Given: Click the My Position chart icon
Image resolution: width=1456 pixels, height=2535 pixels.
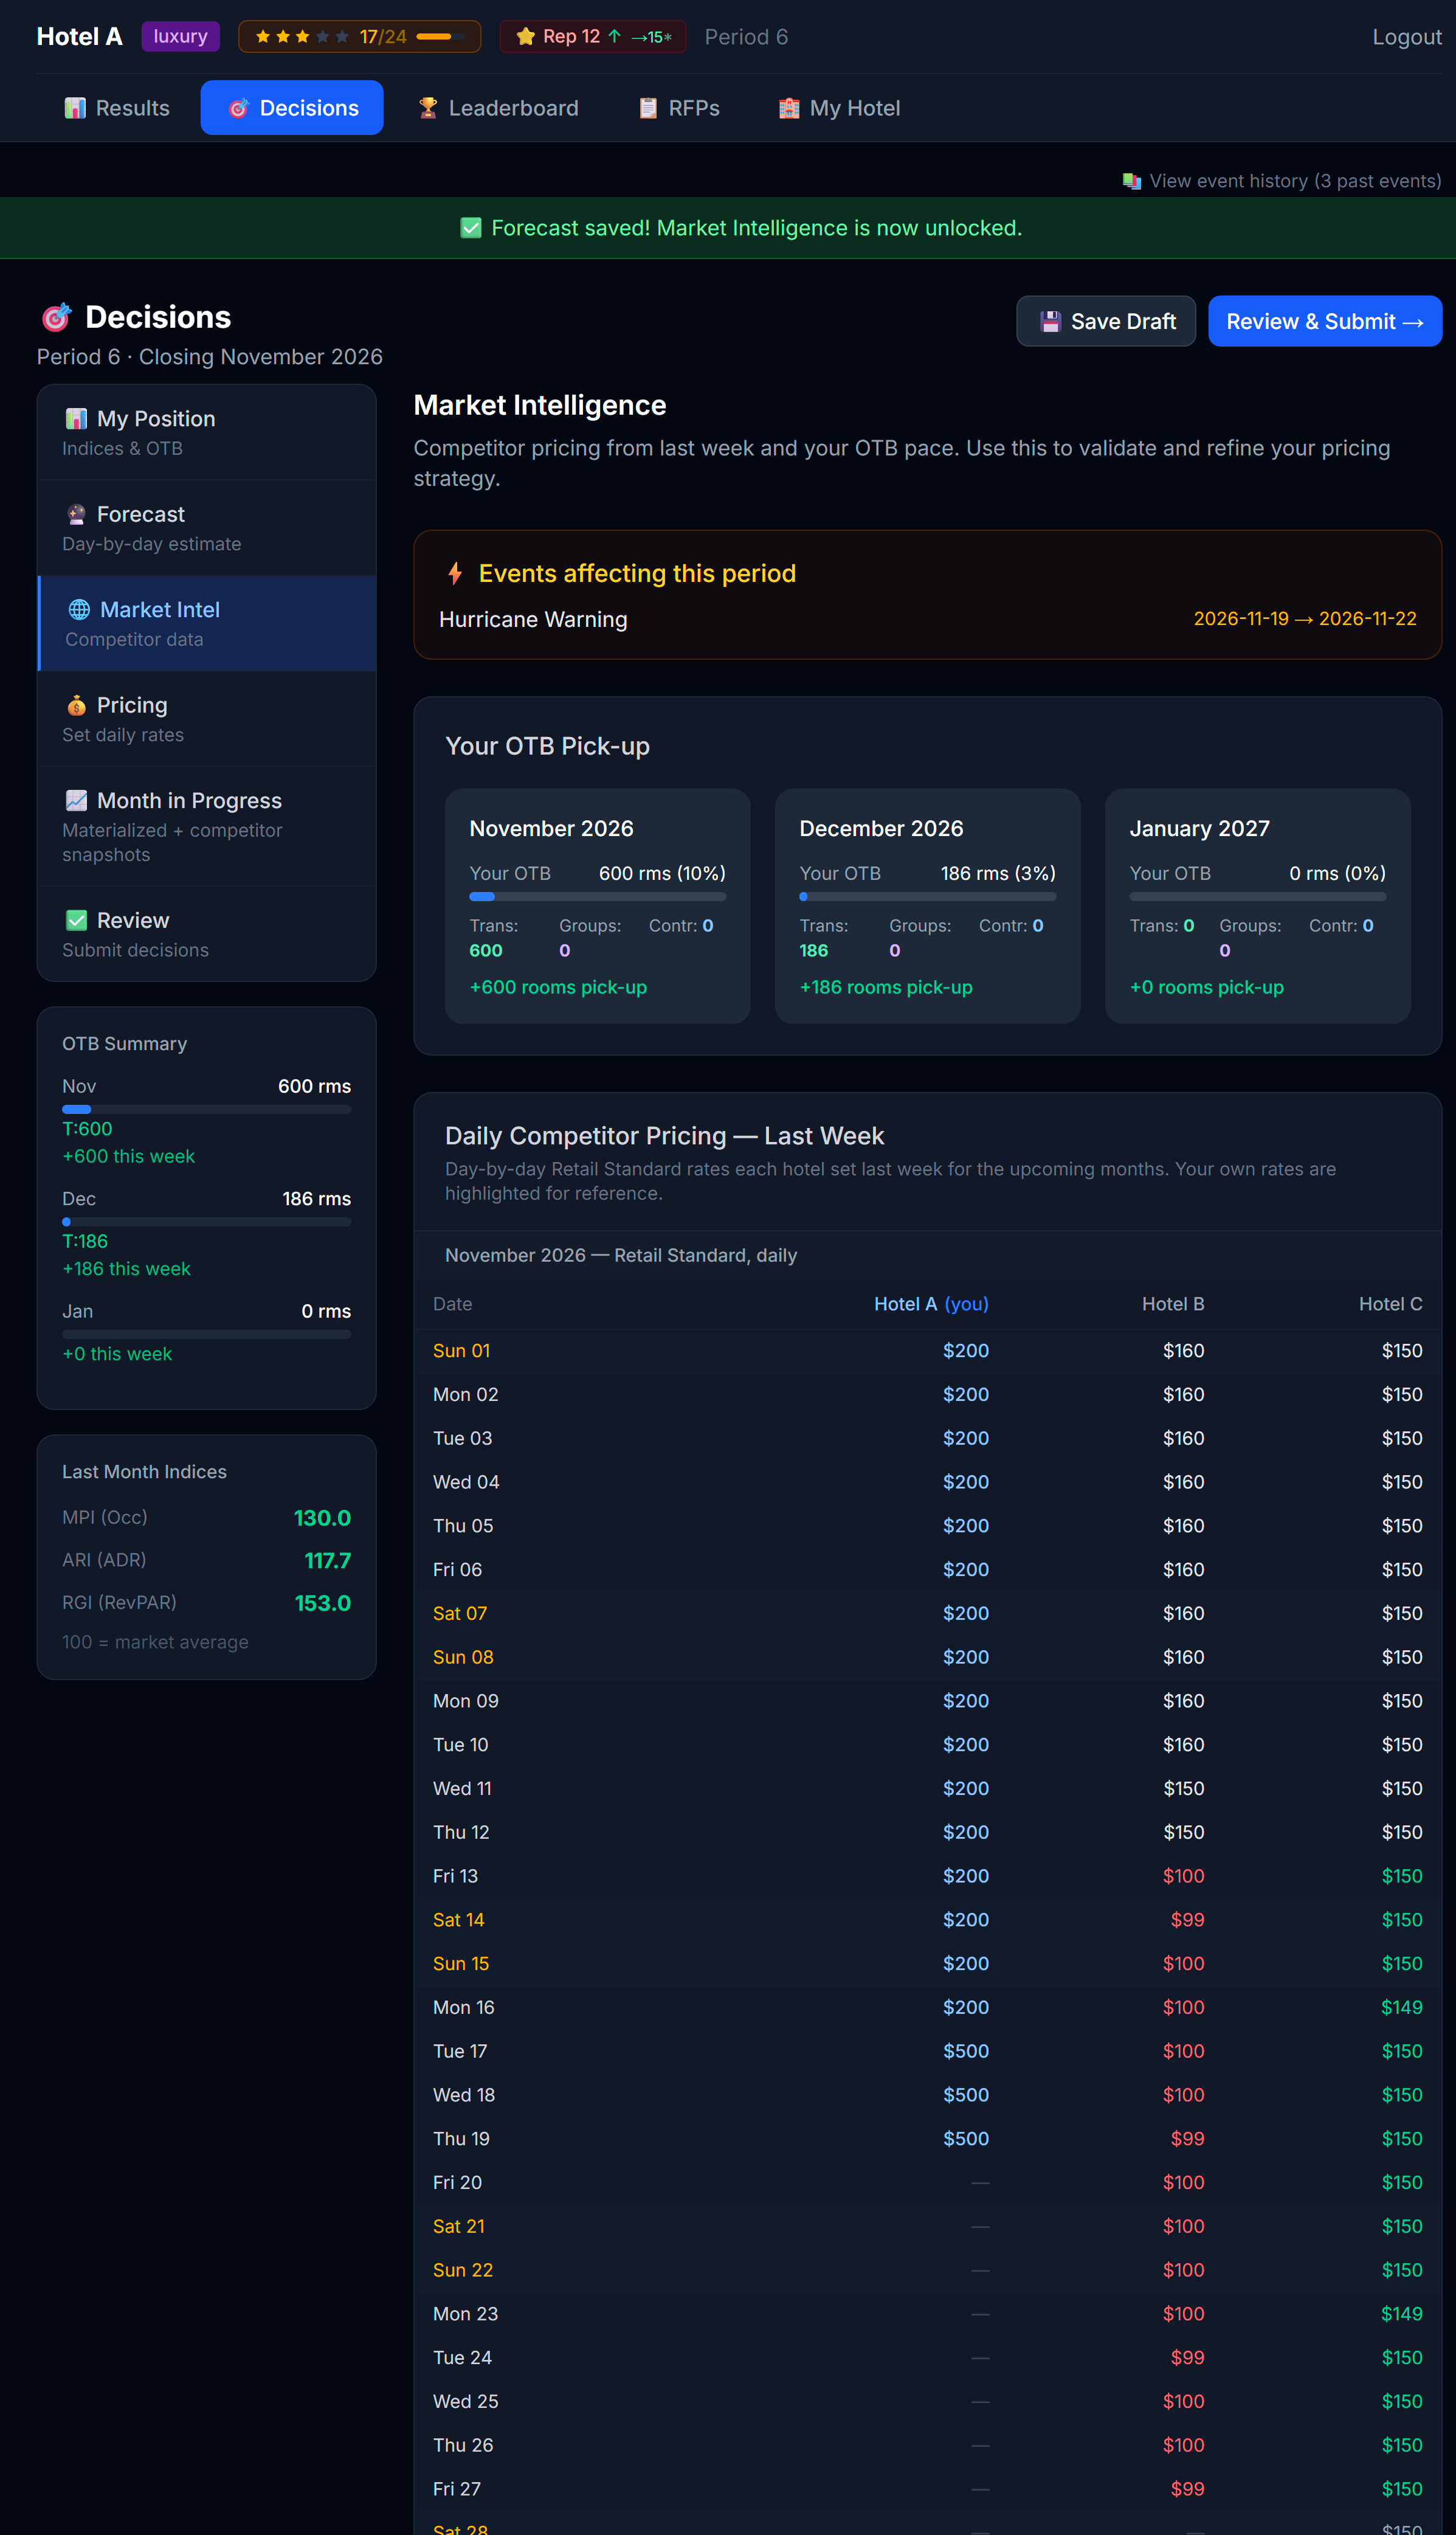Looking at the screenshot, I should [x=76, y=418].
